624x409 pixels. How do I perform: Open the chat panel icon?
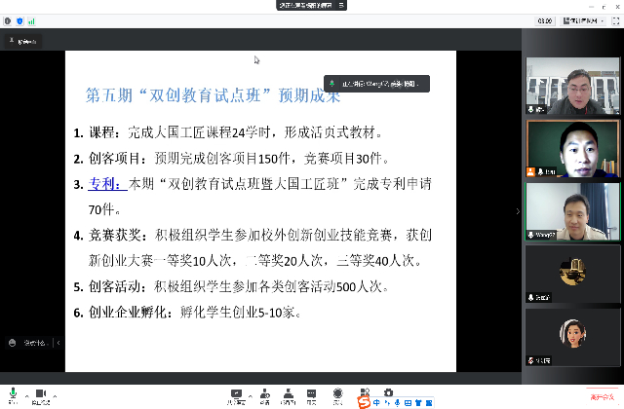313,393
